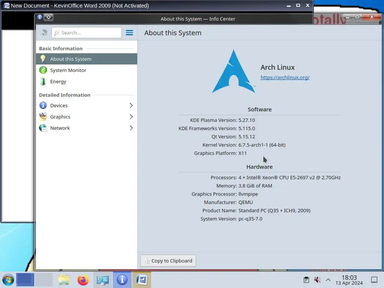This screenshot has width=384, height=288.
Task: Click the Graphics paint icon in sidebar
Action: tap(43, 117)
